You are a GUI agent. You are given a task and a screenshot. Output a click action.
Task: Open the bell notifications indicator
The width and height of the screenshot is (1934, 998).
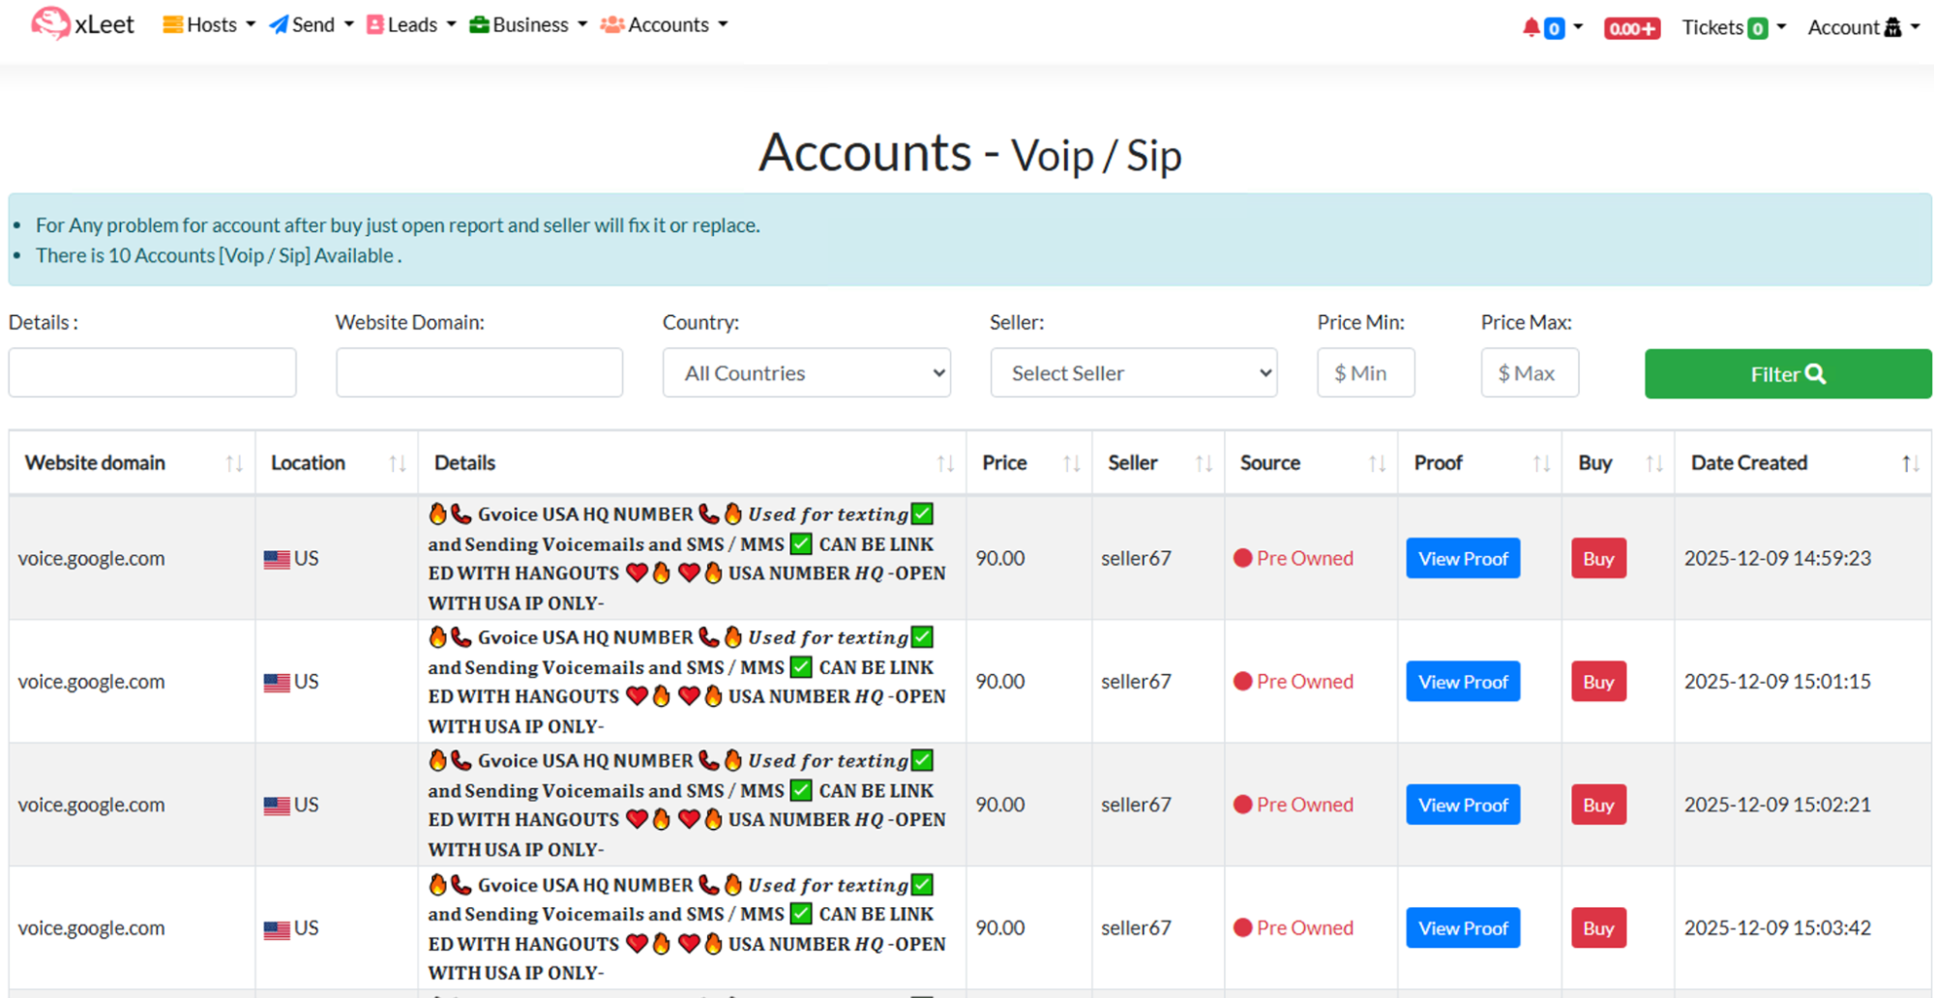pyautogui.click(x=1551, y=27)
